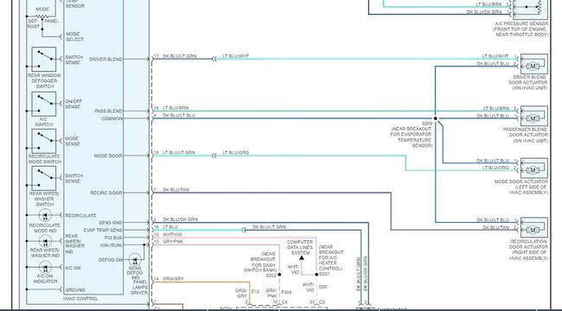Click the recirculate mode indicator LED symbol

[x=45, y=215]
